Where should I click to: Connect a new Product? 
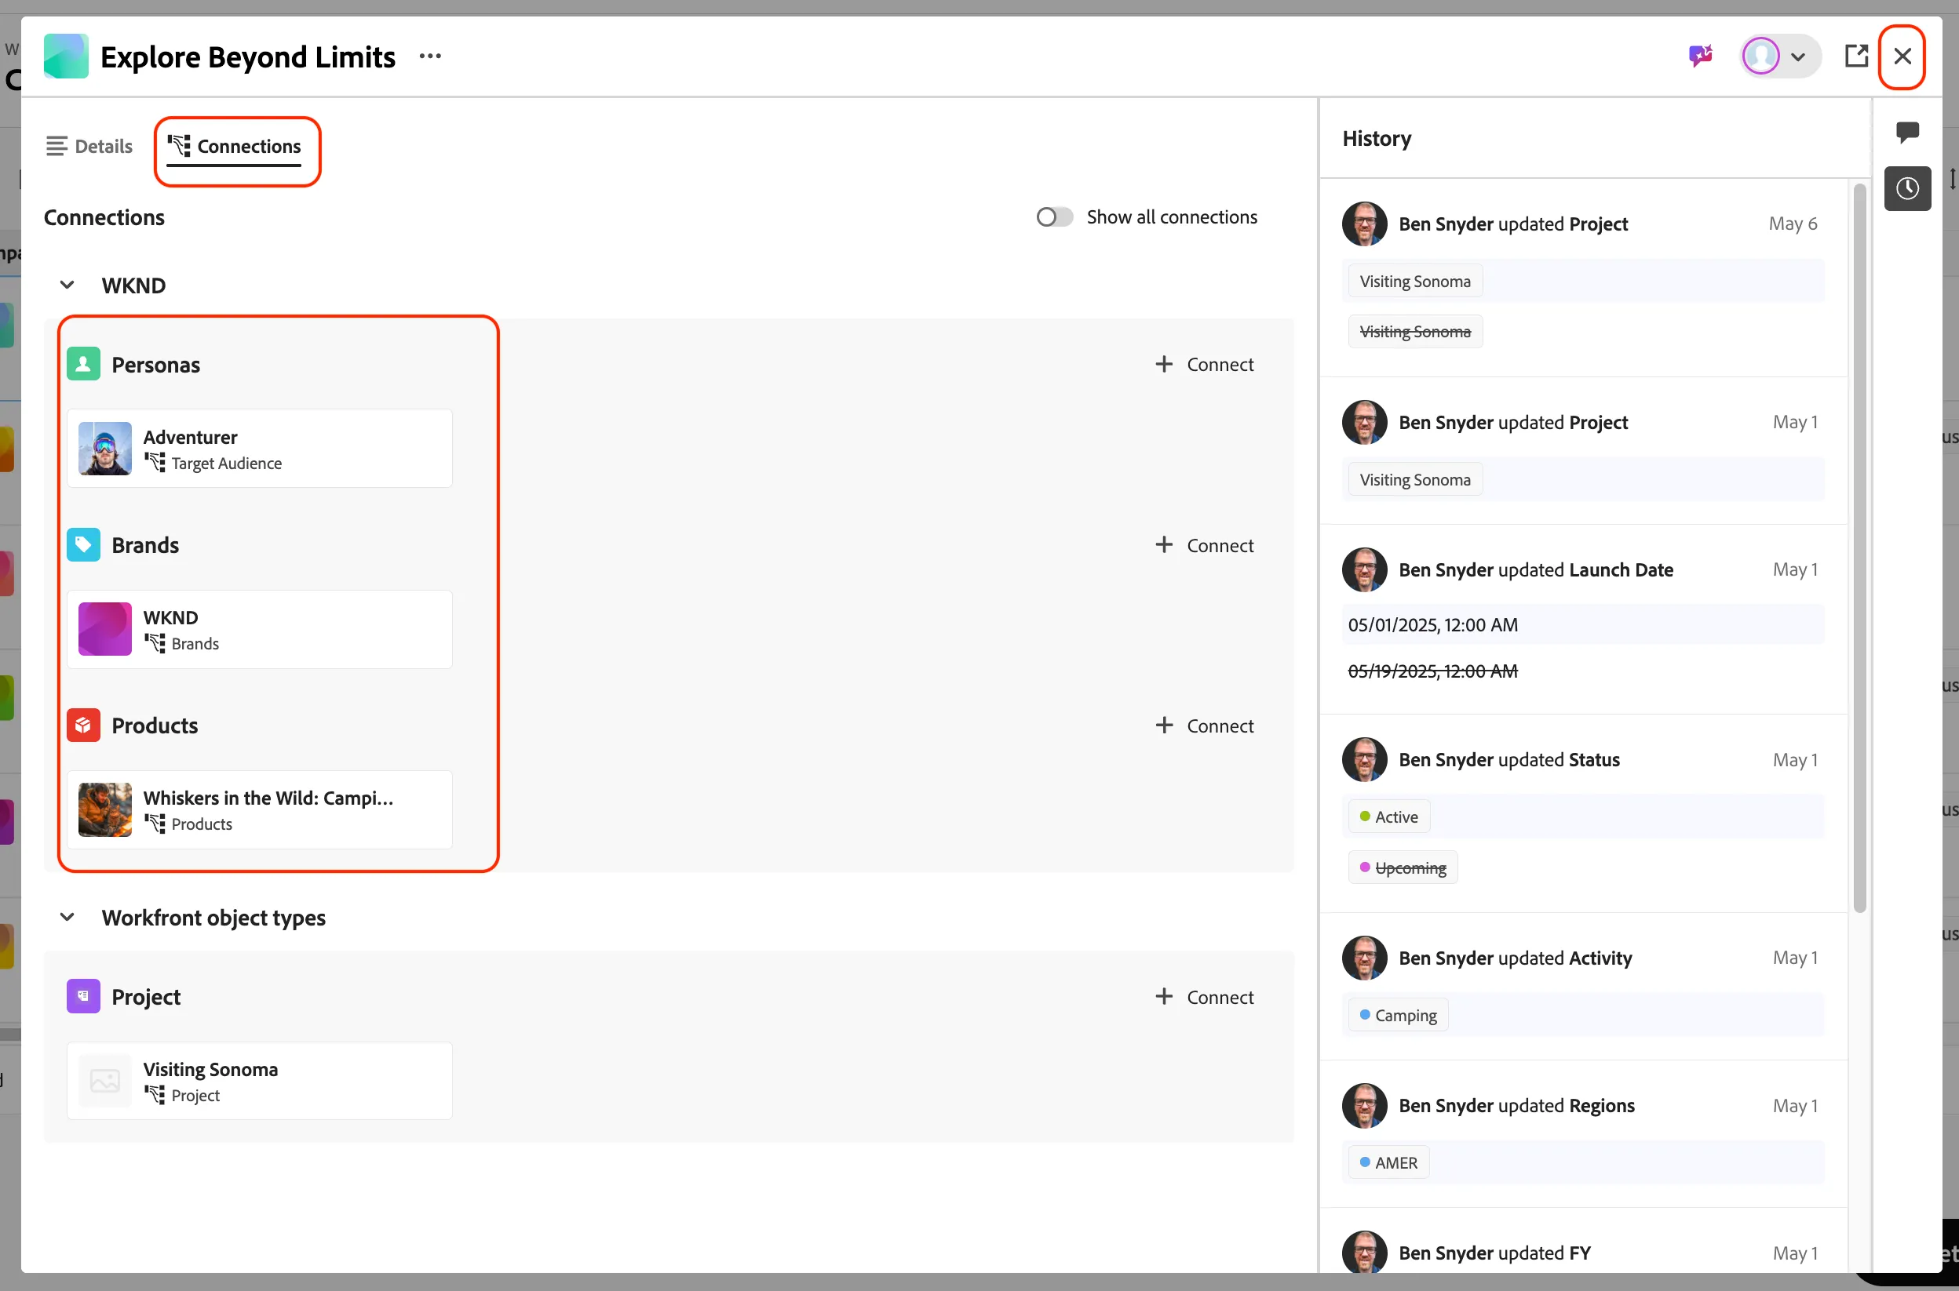click(x=1205, y=725)
